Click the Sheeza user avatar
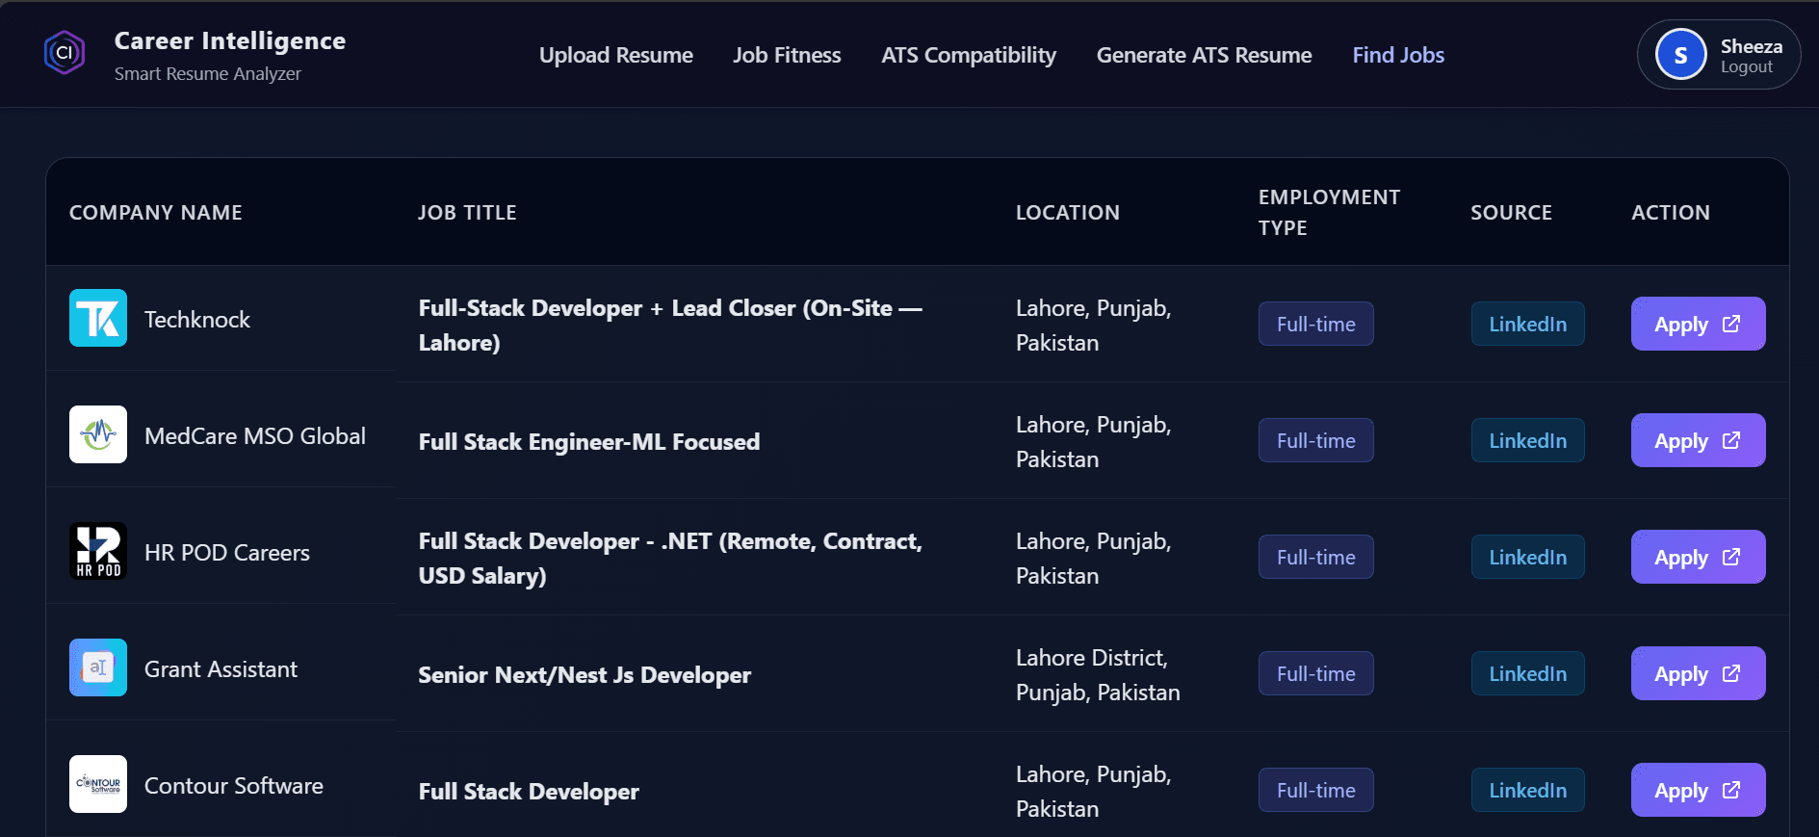 click(1681, 55)
